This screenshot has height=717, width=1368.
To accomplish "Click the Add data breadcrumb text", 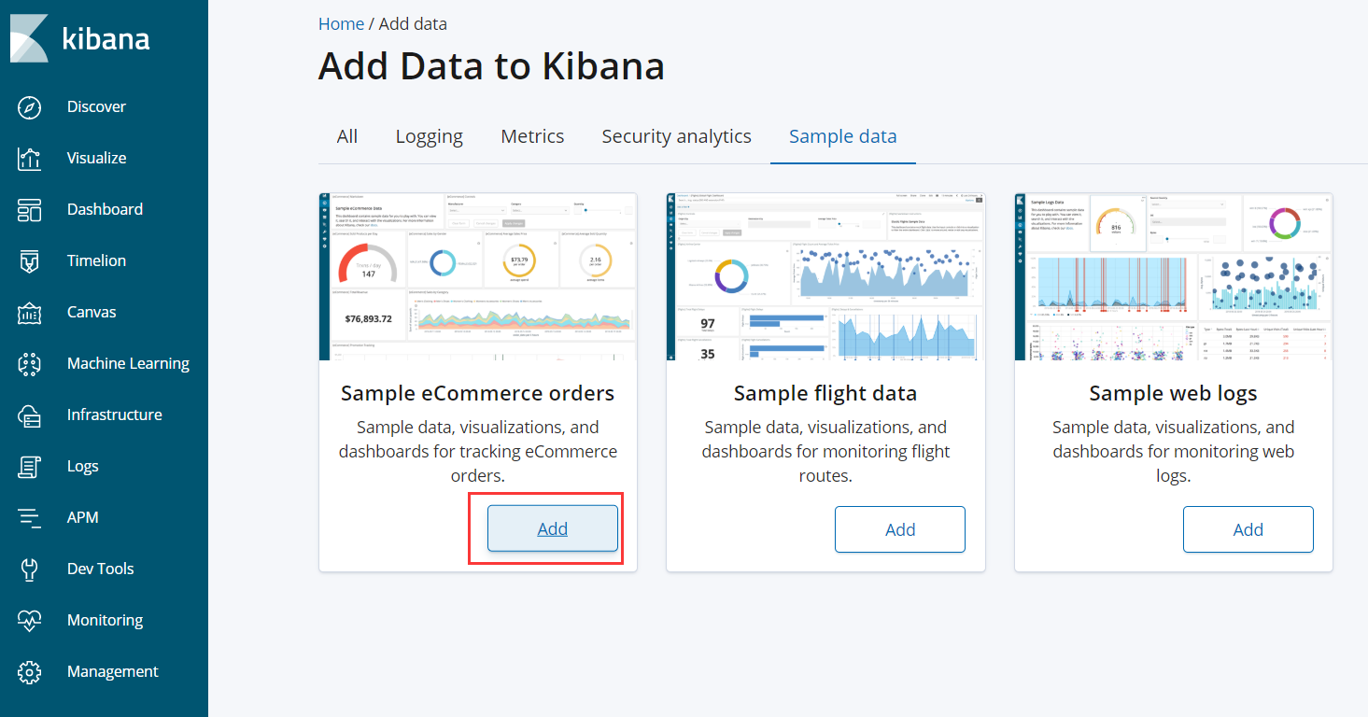I will click(413, 23).
